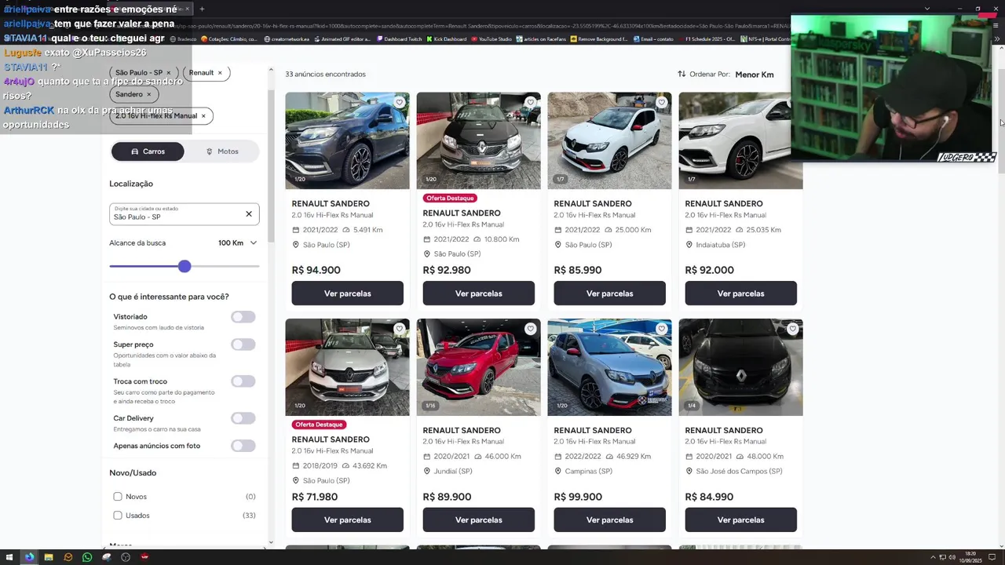Open the F1 Schedule 2025 bookmark
The width and height of the screenshot is (1005, 565).
(x=705, y=39)
